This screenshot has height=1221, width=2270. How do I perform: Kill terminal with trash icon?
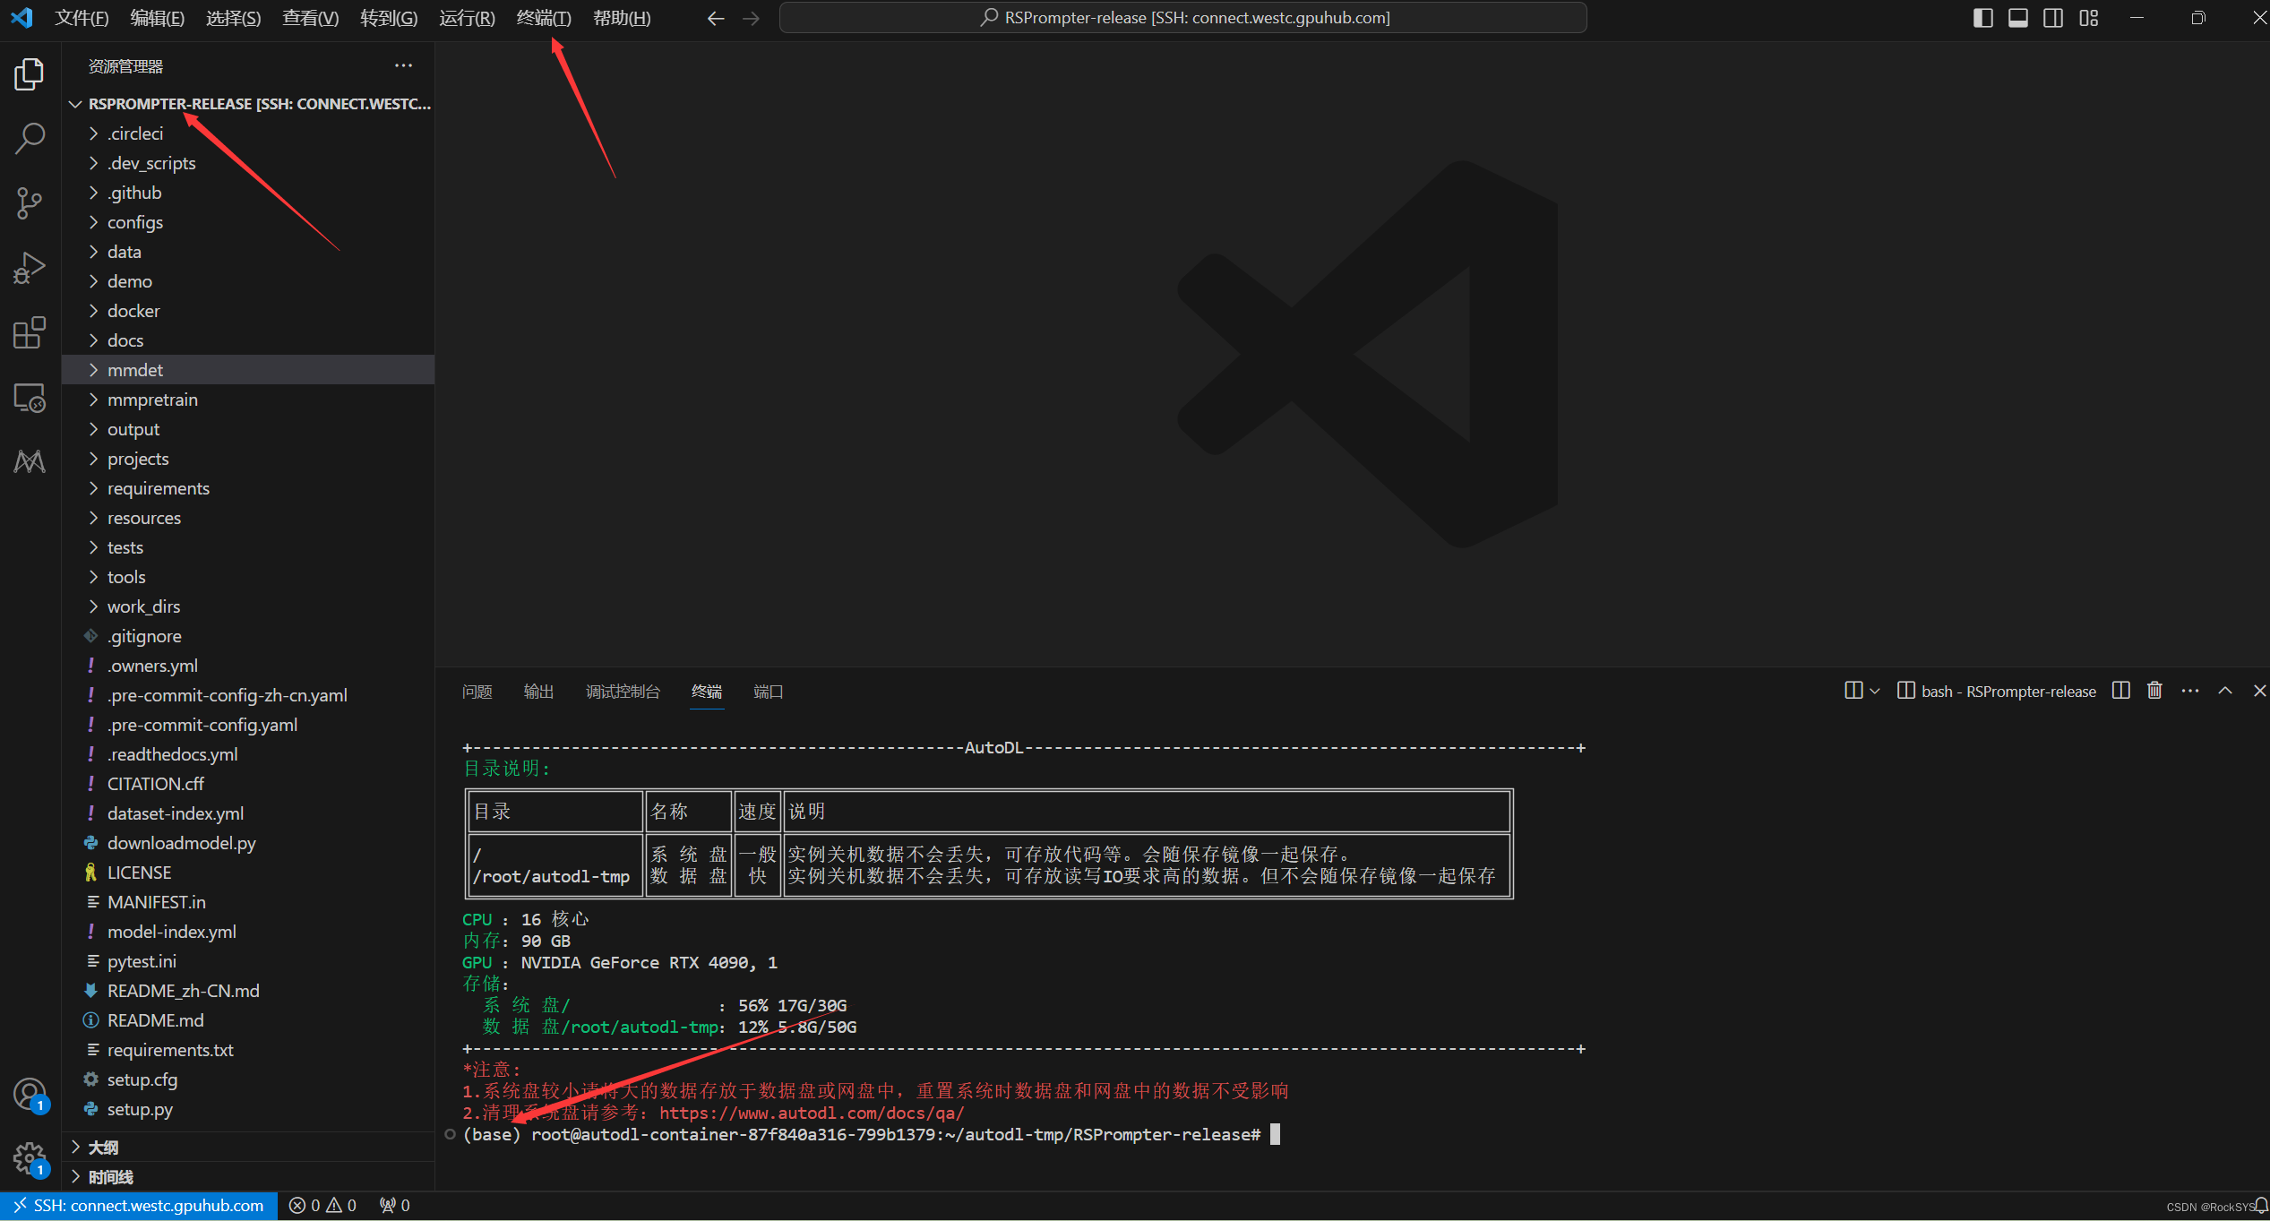pos(2154,691)
